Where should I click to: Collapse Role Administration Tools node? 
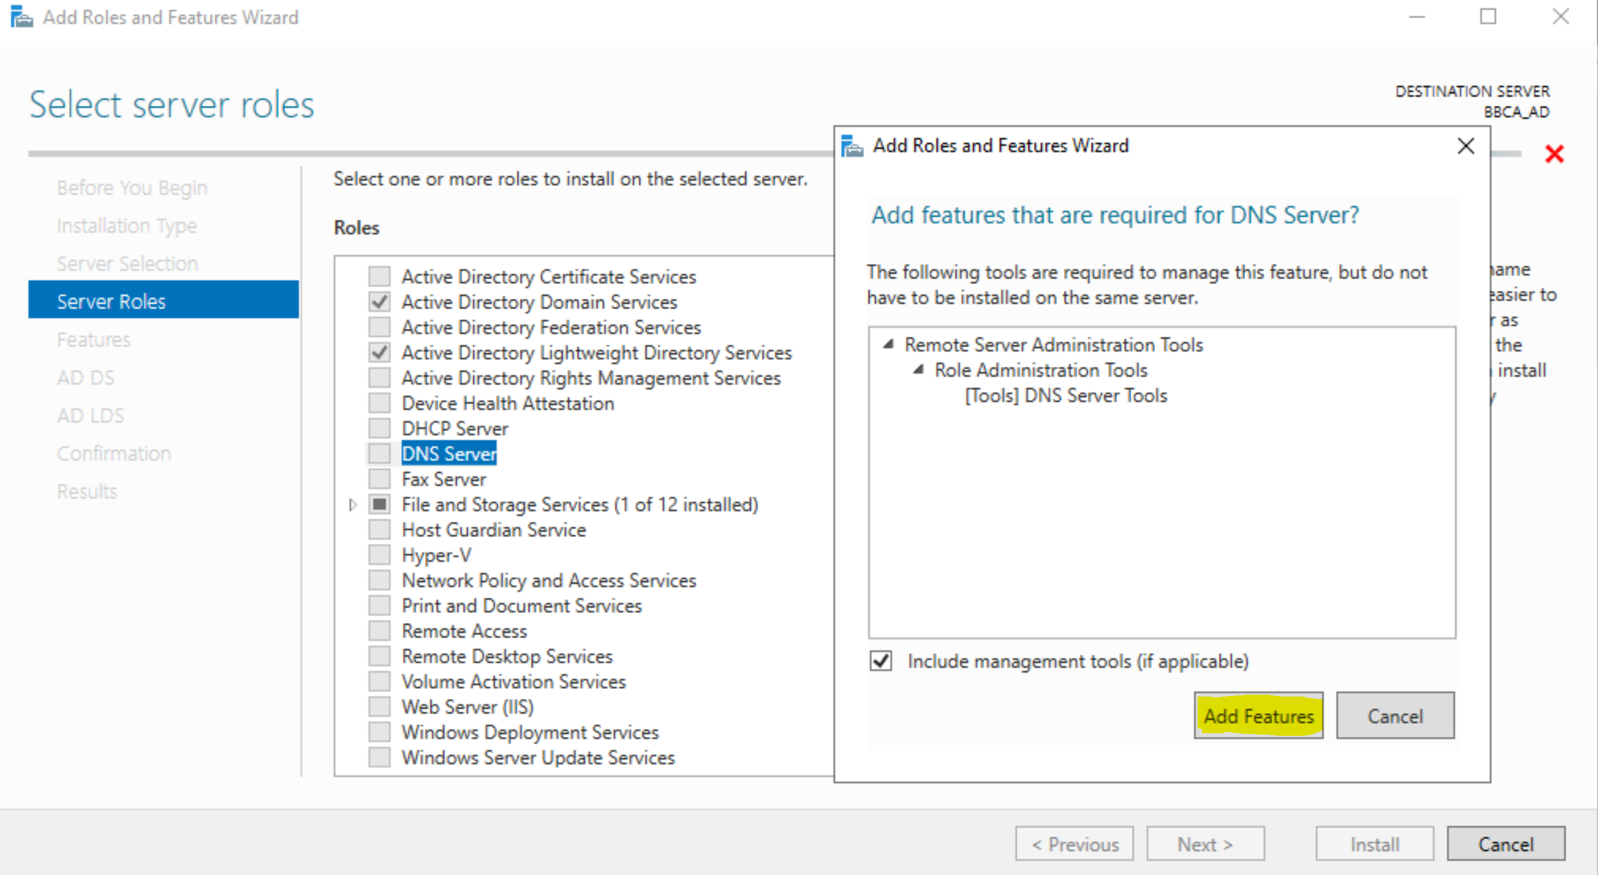[919, 369]
